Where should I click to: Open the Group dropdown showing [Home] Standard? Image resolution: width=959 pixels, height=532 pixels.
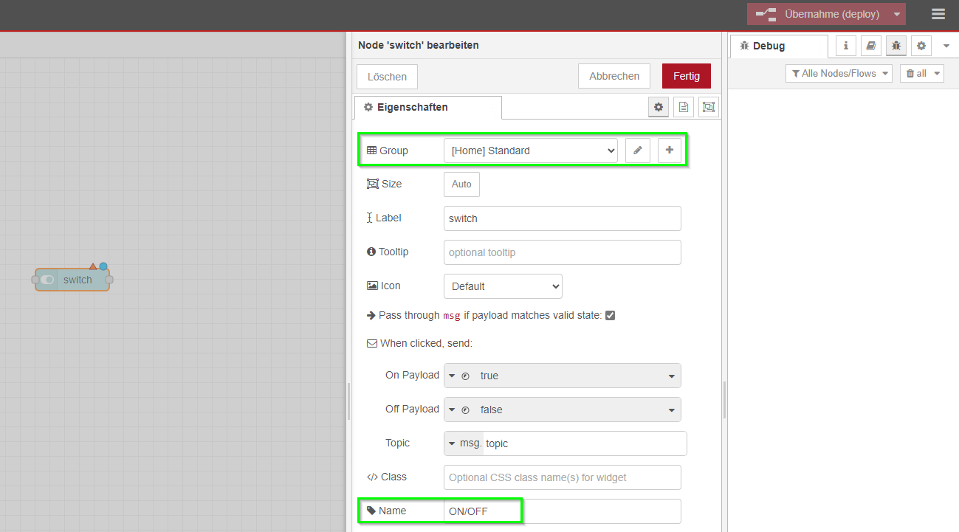pyautogui.click(x=530, y=150)
